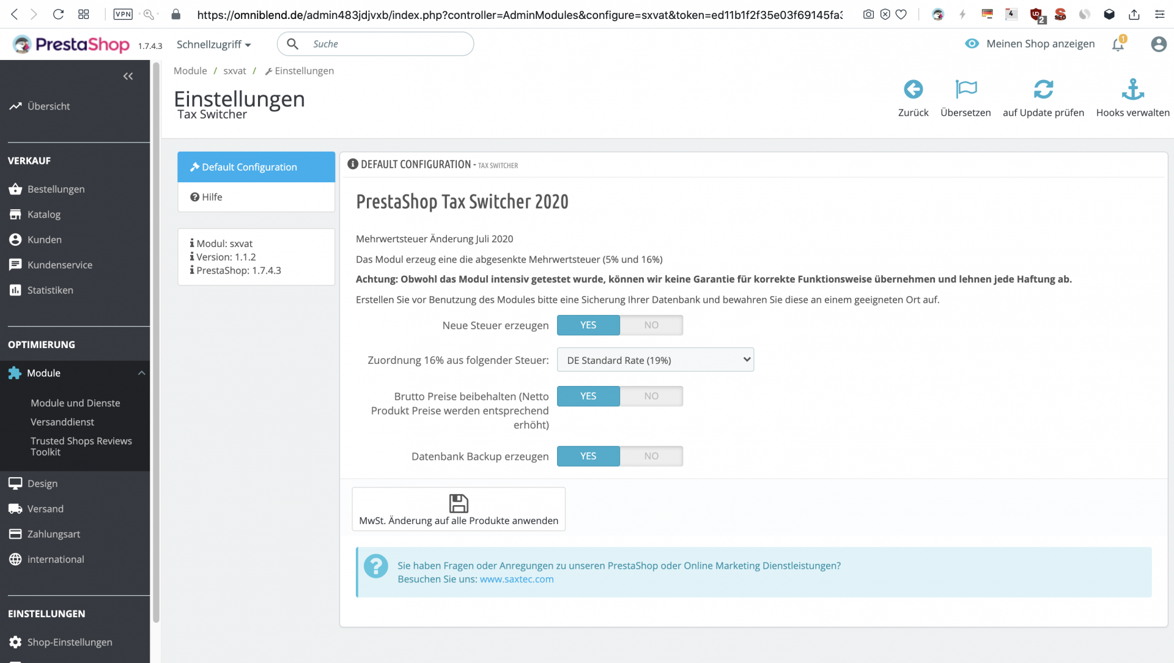Image resolution: width=1174 pixels, height=663 pixels.
Task: Set Neue Steuer erzeugen to NO
Action: coord(651,325)
